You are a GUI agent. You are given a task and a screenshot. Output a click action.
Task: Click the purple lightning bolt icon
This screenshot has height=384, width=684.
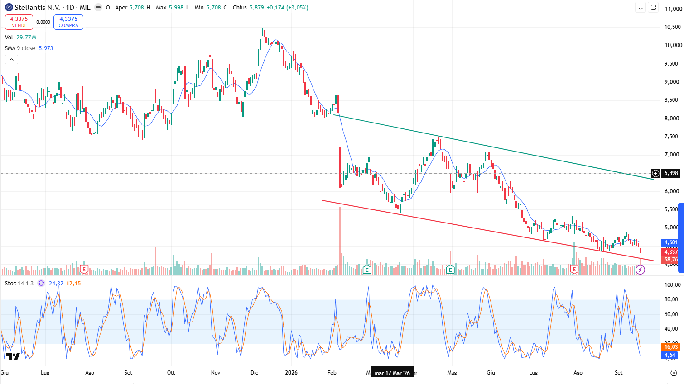pyautogui.click(x=640, y=270)
